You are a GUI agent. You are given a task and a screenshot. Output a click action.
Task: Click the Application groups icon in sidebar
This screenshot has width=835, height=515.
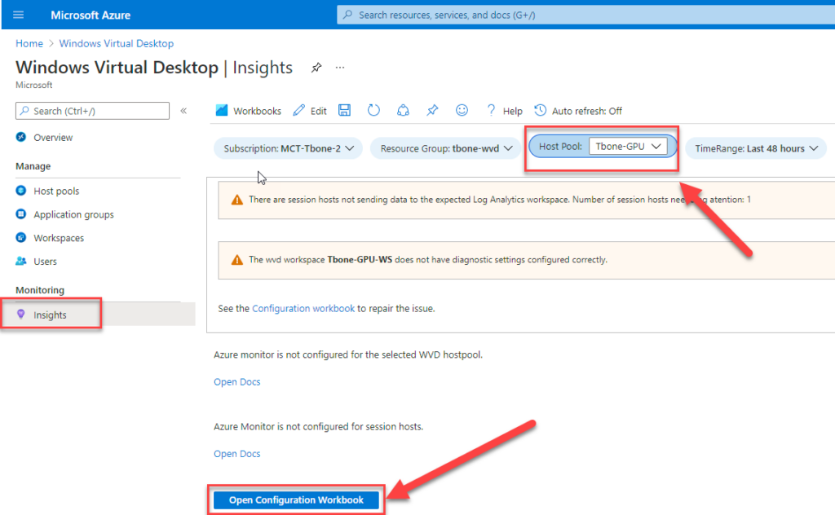point(20,213)
